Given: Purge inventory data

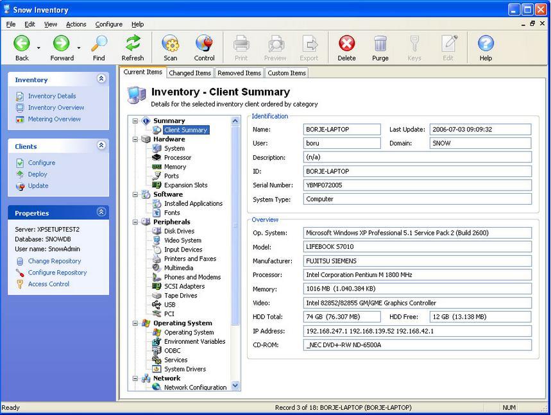Looking at the screenshot, I should point(380,47).
